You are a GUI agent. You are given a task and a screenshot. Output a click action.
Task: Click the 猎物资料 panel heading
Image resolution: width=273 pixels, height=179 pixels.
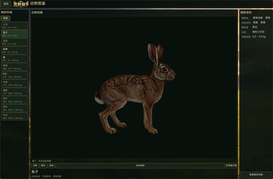(x=246, y=13)
